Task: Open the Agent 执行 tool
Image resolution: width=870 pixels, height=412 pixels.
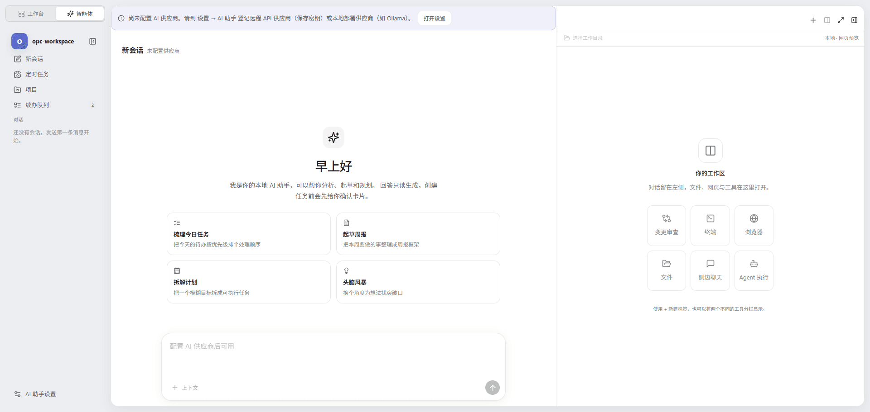Action: [x=754, y=270]
